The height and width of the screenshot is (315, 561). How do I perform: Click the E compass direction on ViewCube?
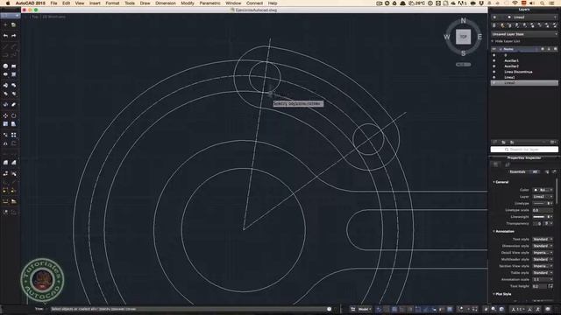click(x=479, y=37)
